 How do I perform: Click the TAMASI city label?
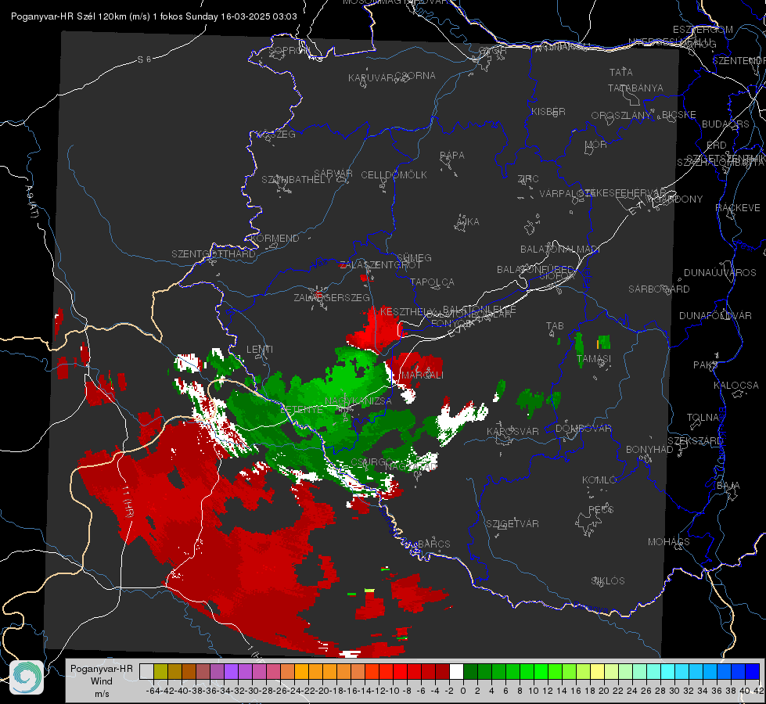point(594,358)
